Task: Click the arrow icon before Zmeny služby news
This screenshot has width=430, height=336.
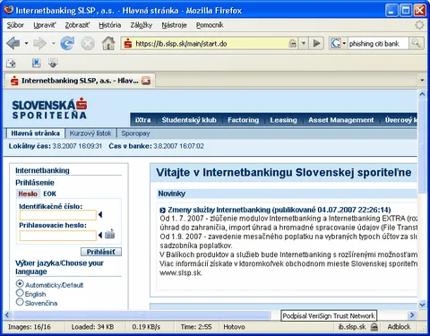Action: point(162,211)
